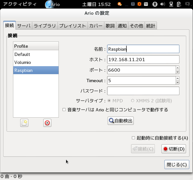Switch to the 通知 tab
The image size is (193, 180).
122,26
